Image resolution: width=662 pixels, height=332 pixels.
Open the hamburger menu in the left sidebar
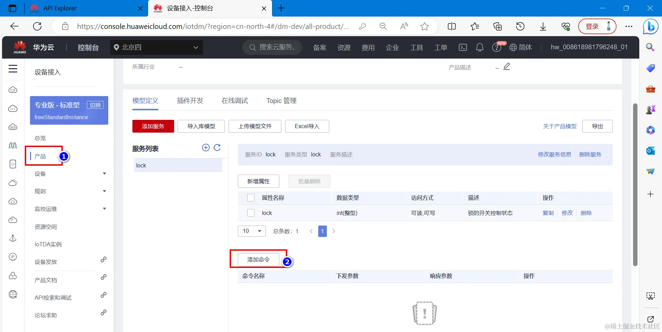pos(13,69)
